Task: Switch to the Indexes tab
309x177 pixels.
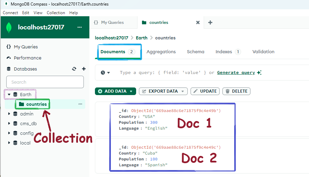Action: [x=228, y=52]
